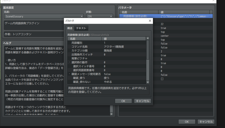The image size is (225, 128).
Task: Select the 確認_使う row
Action: pyautogui.click(x=107, y=78)
